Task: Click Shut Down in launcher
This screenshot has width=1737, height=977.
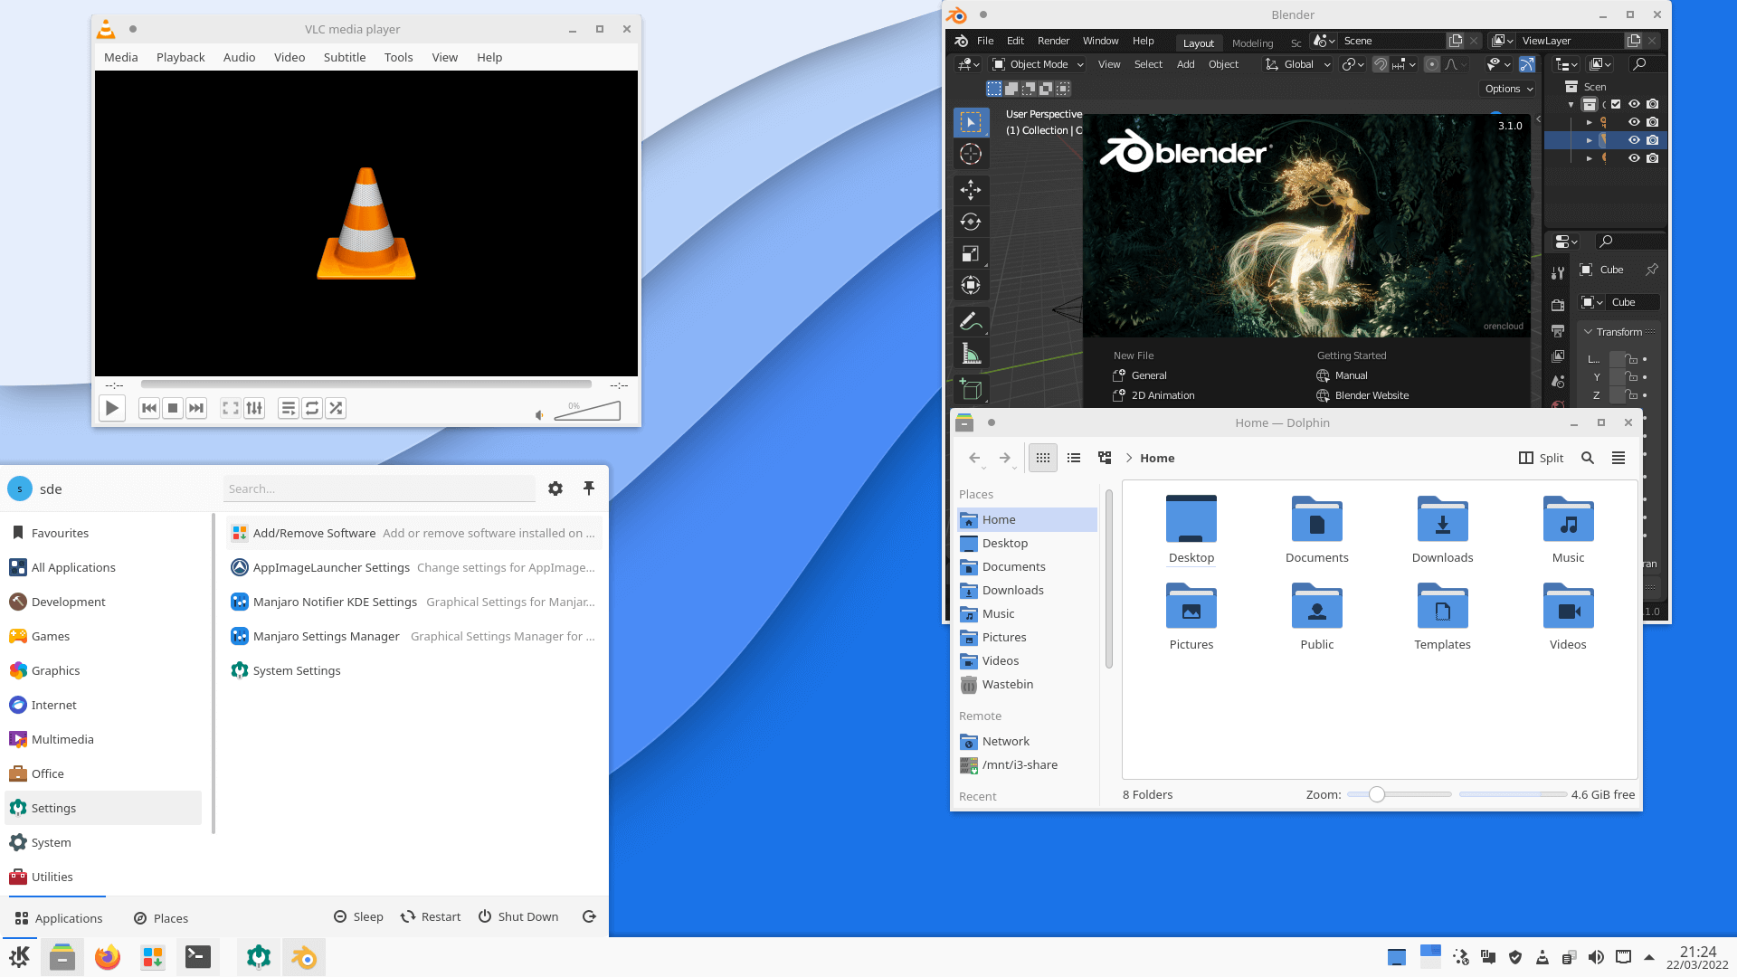Action: click(x=518, y=916)
